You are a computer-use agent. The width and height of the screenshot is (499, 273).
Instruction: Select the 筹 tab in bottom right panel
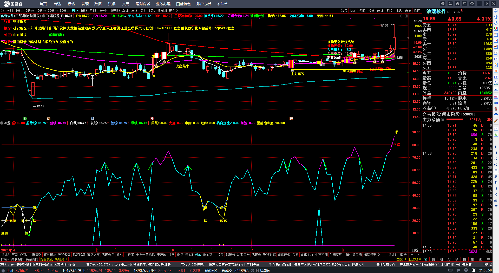(x=488, y=259)
